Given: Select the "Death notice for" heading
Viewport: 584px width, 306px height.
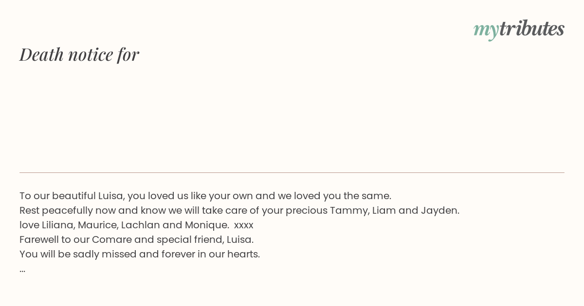Looking at the screenshot, I should 79,54.
